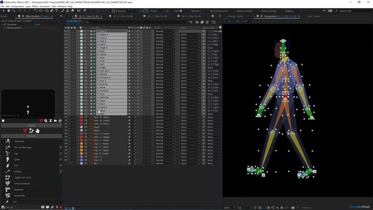Viewport: 373px width, 210px height.
Task: Open Duik help question mark icon
Action: coord(57,208)
